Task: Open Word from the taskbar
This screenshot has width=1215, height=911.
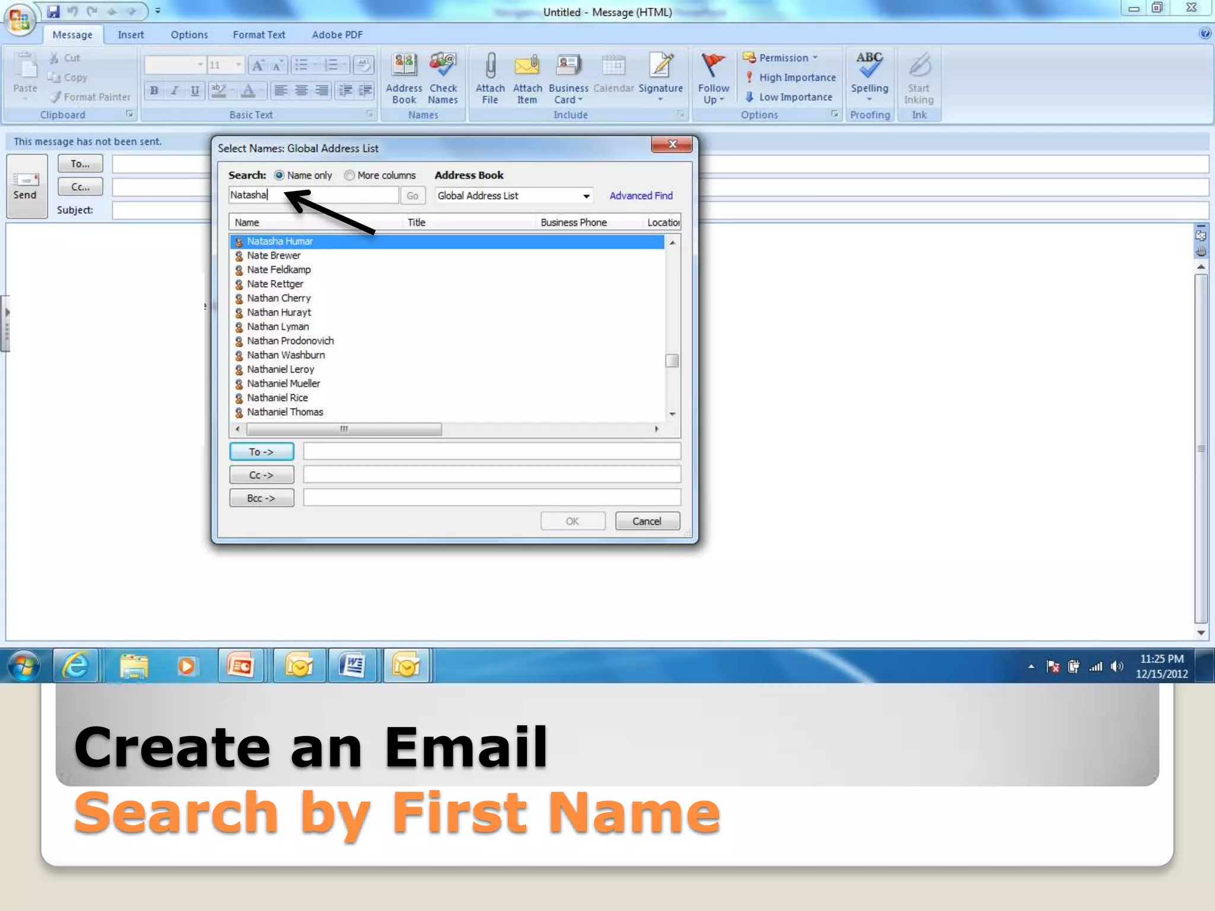Action: tap(352, 666)
